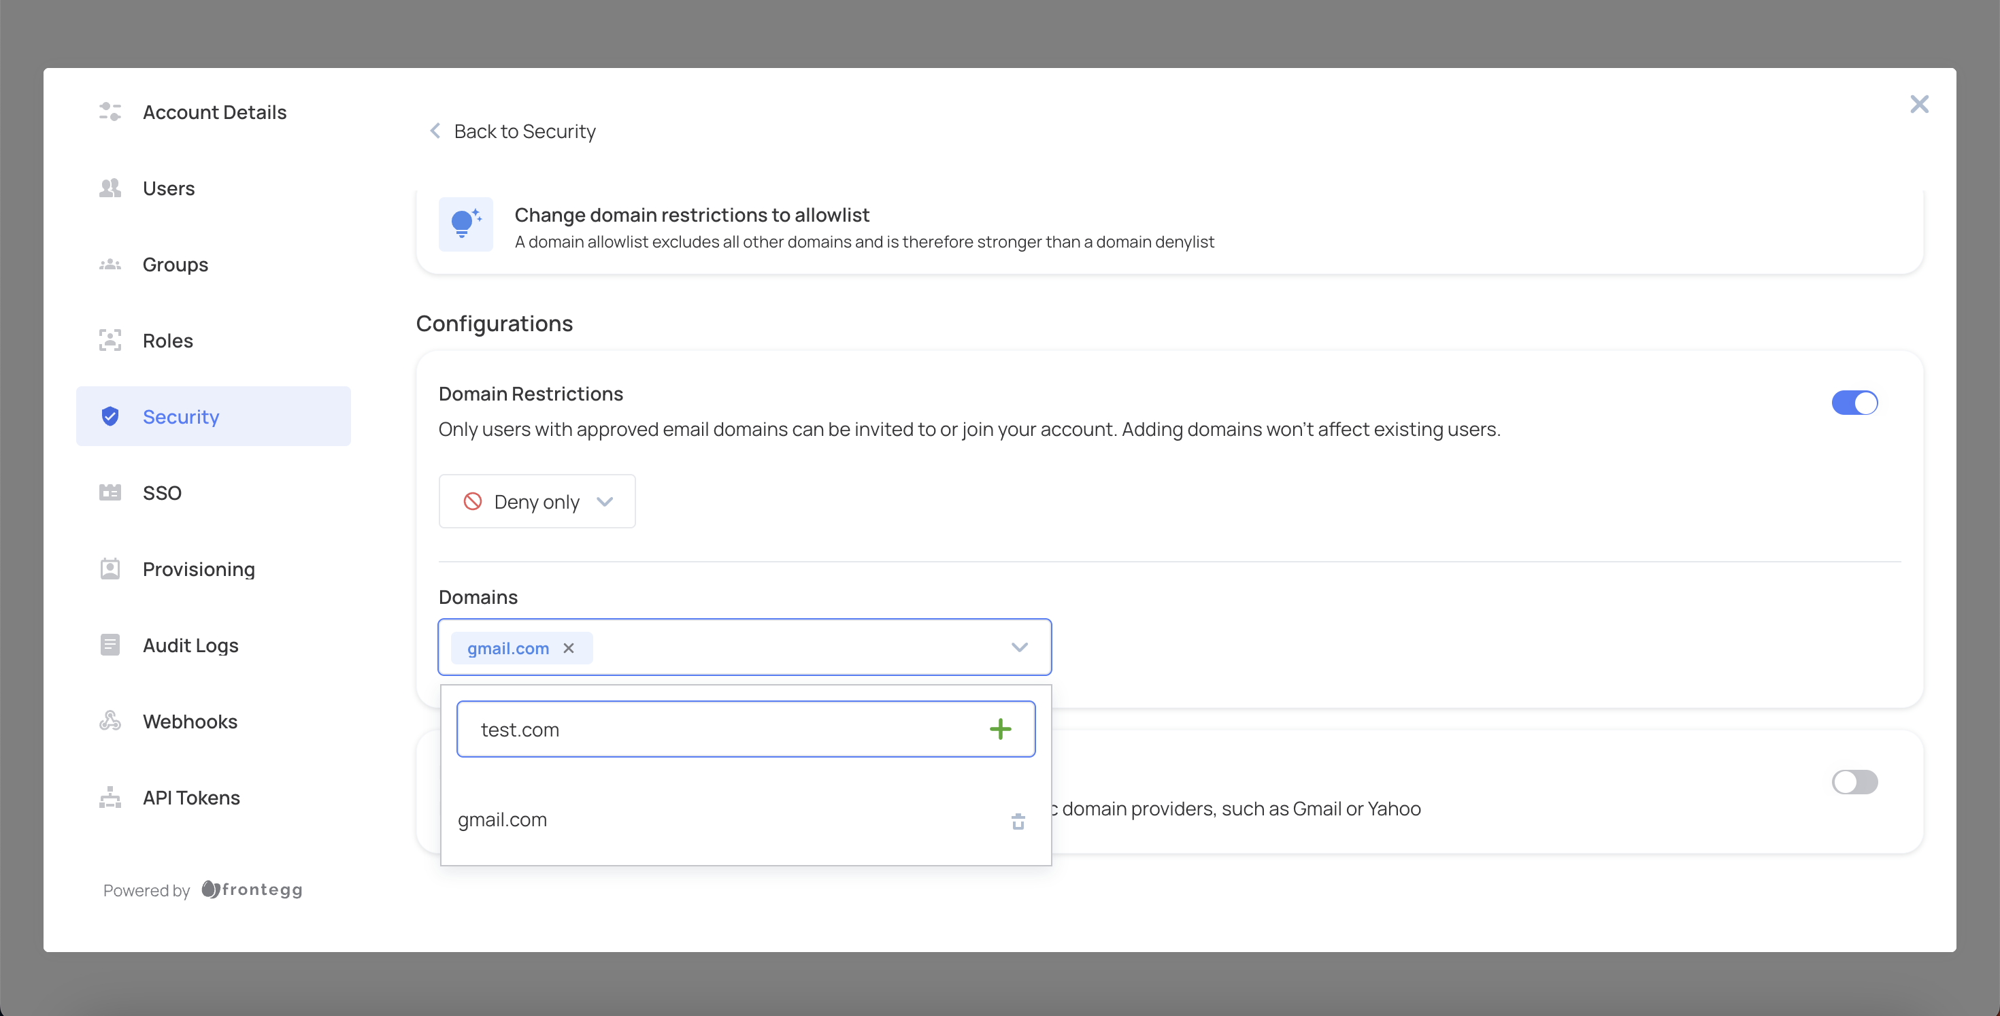Collapse the Domains dropdown chevron

[x=1018, y=647]
